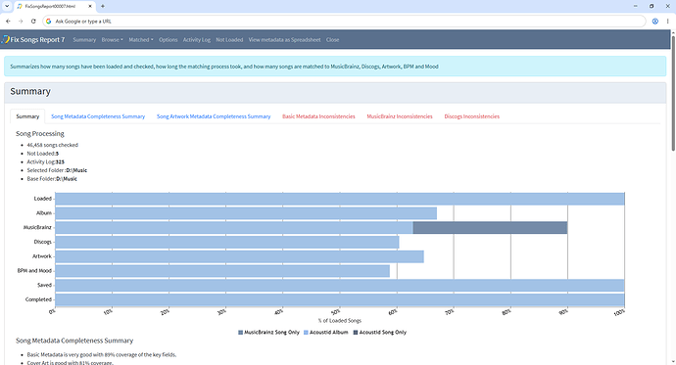
Task: Click the 'Not Loaded:5' list item
Action: coord(43,154)
